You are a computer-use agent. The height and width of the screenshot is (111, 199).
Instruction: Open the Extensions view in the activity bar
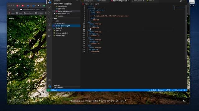point(49,30)
